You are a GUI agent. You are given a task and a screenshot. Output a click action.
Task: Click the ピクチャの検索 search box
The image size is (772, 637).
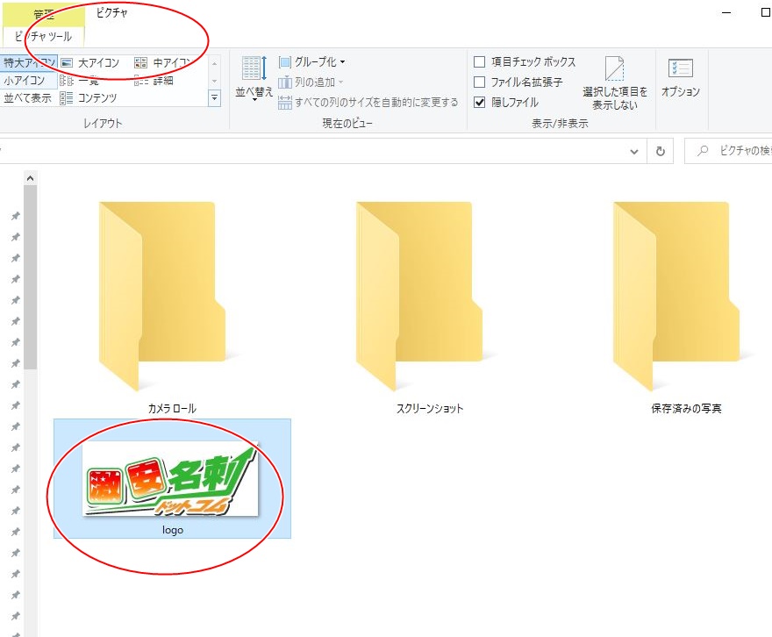(729, 151)
